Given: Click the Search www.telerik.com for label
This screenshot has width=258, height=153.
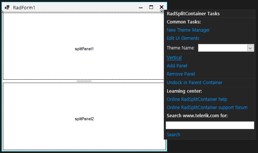Looking at the screenshot, I should [197, 116].
